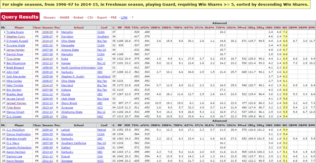Open John Wall player page
Viewport: 316px width, 163px height.
tap(13, 72)
